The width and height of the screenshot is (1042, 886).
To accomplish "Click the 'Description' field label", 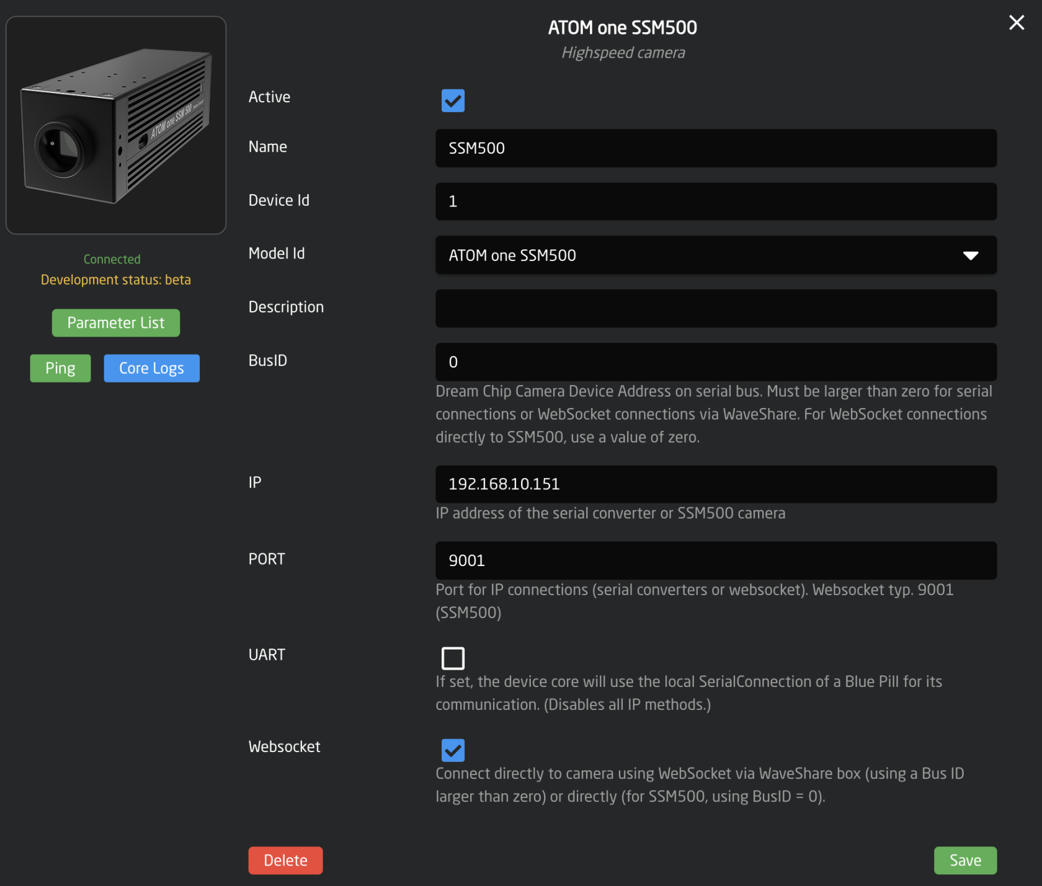I will pos(286,307).
